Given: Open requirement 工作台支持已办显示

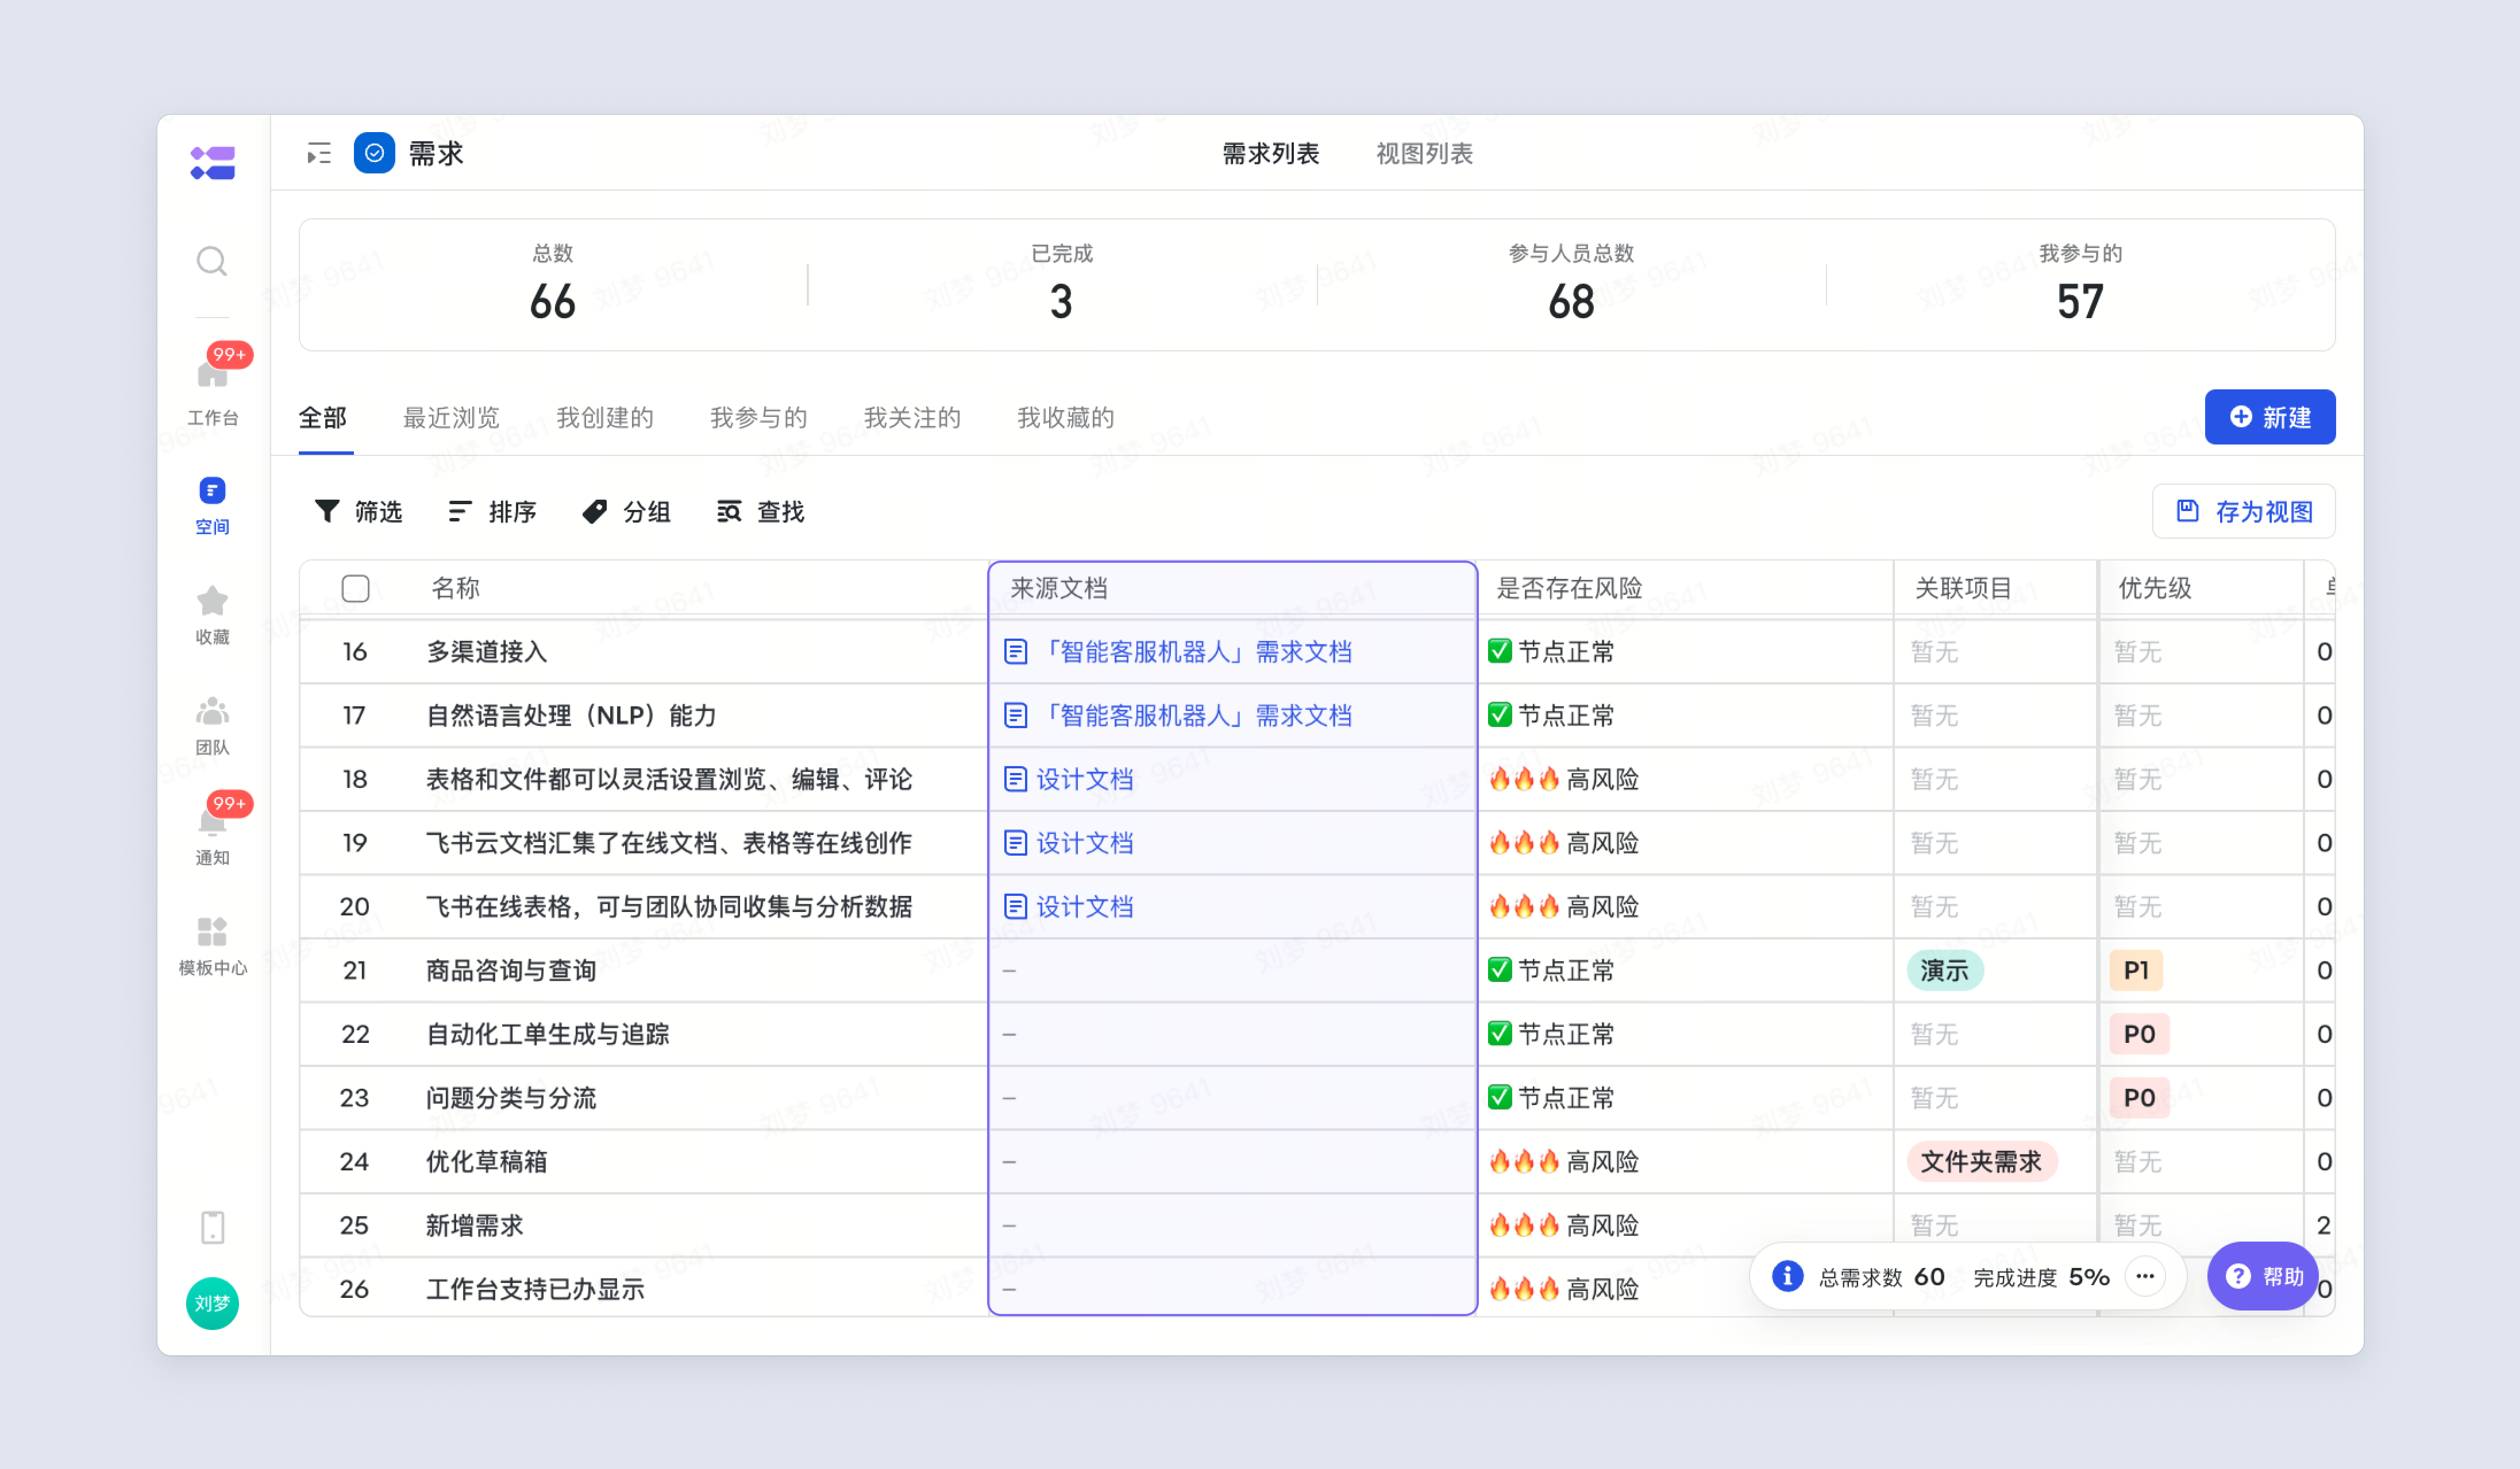Looking at the screenshot, I should [535, 1289].
